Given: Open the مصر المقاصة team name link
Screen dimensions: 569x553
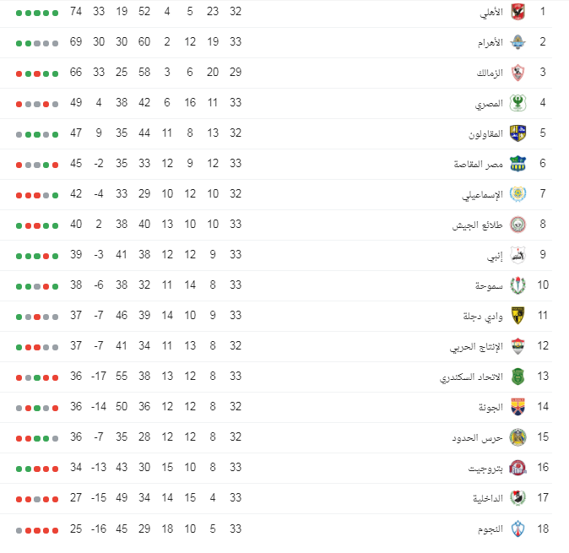Looking at the screenshot, I should coord(479,164).
